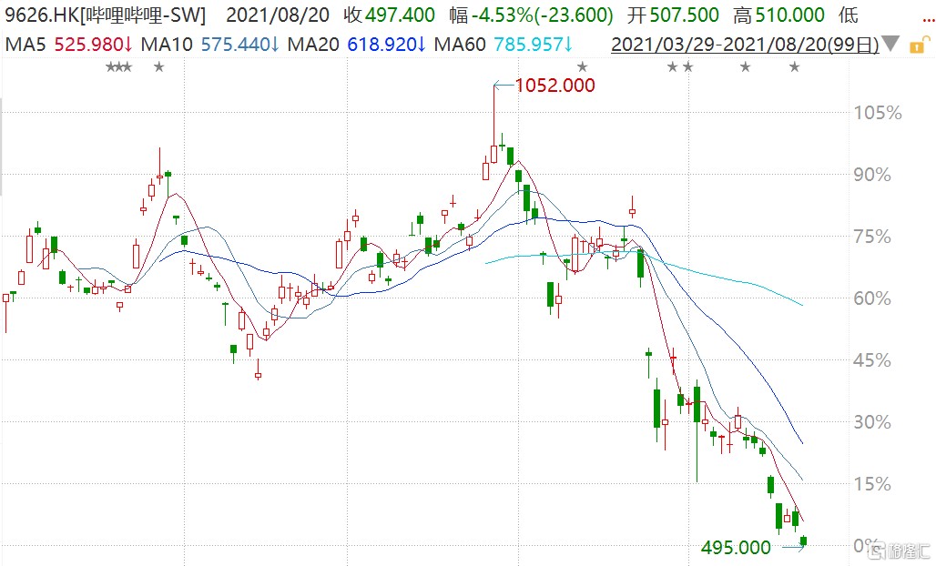Click the change value -4.53%(-23.600)
The image size is (936, 566).
(x=542, y=15)
